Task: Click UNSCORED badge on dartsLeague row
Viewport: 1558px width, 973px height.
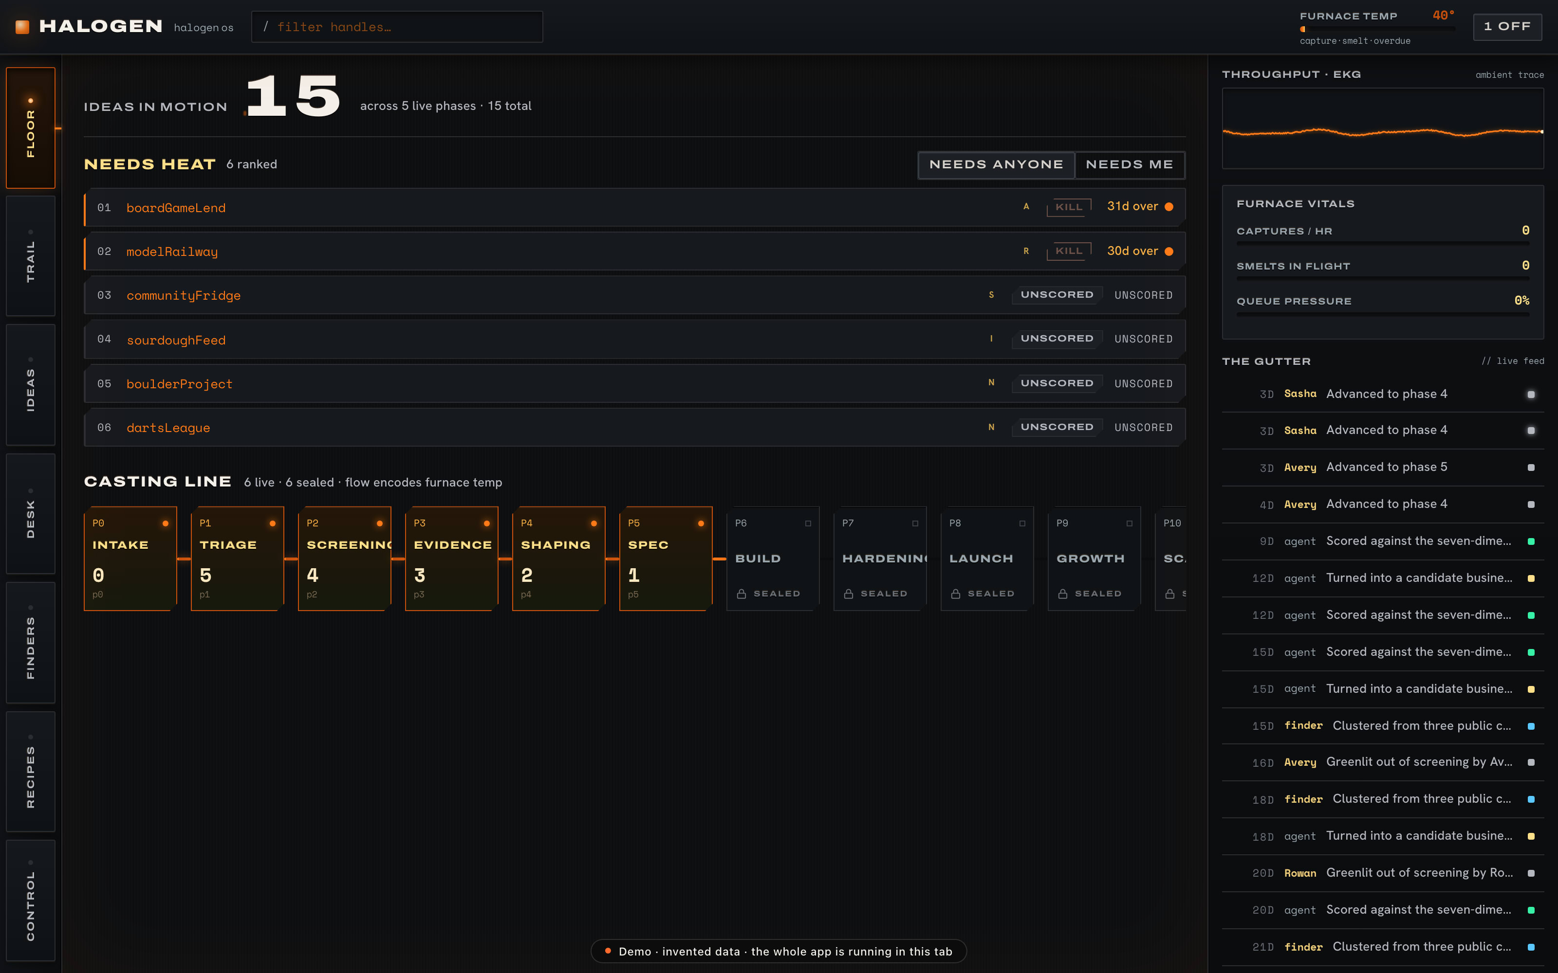Action: (1057, 427)
